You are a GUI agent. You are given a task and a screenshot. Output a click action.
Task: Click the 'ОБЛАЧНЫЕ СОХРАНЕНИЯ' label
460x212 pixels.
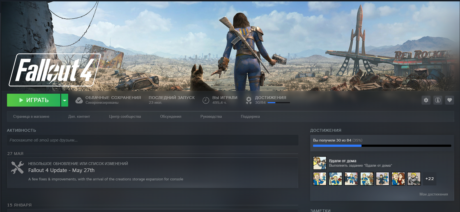click(113, 98)
